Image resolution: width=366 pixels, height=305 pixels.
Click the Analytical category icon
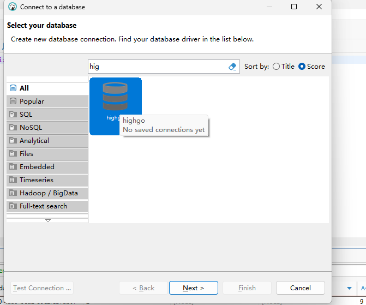pyautogui.click(x=13, y=141)
